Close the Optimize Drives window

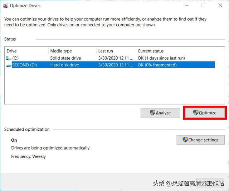(220, 6)
